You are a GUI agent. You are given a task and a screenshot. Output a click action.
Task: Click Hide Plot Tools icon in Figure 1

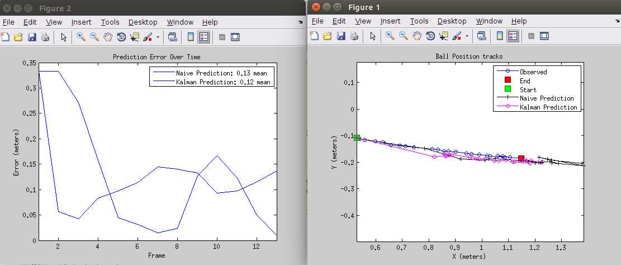click(531, 36)
